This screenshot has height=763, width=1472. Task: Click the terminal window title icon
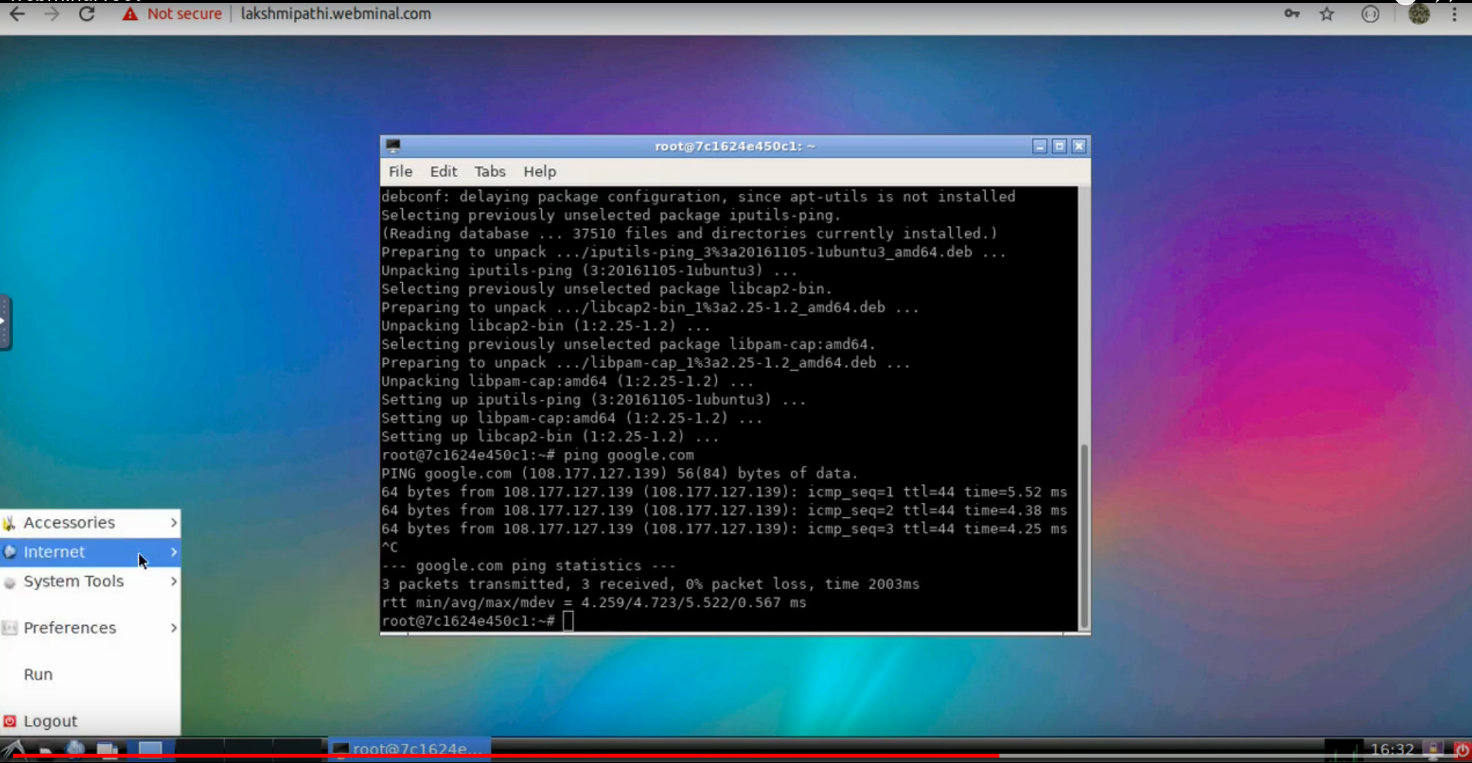[393, 146]
